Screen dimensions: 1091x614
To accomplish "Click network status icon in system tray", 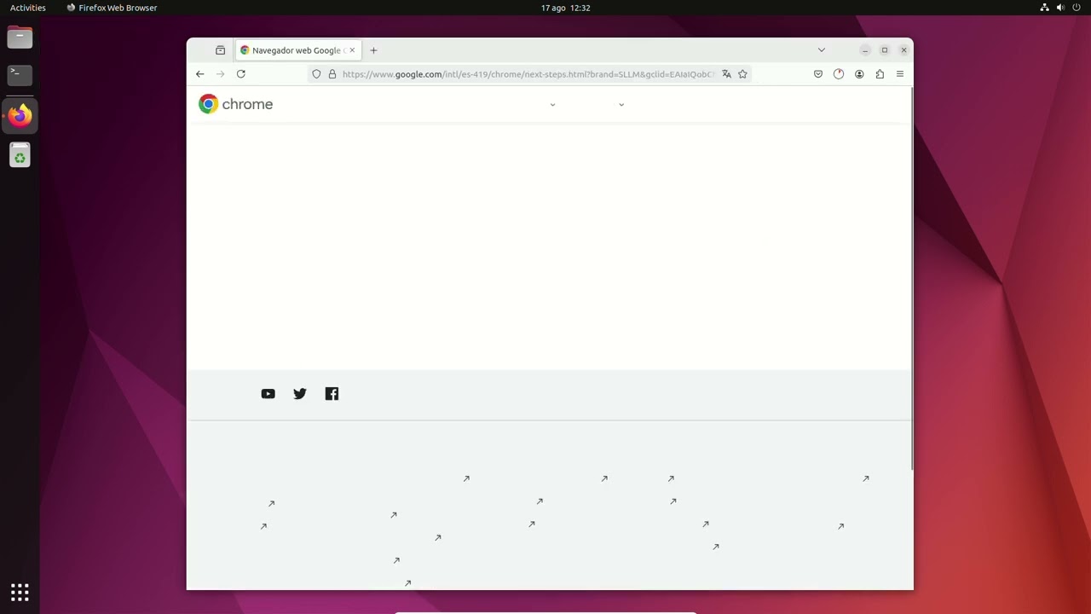I will [1045, 8].
